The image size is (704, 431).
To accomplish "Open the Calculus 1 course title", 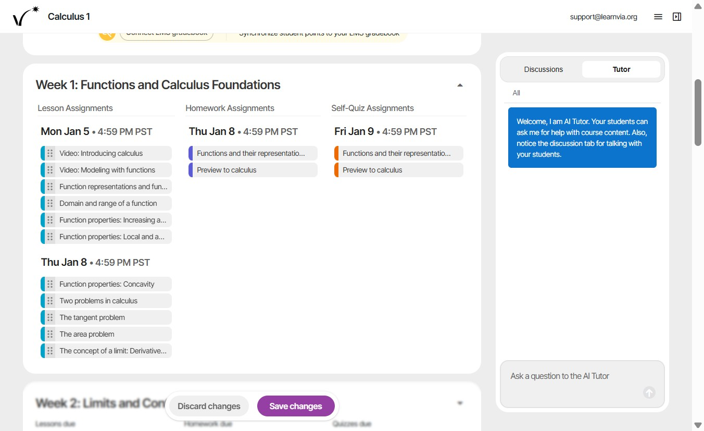I will tap(69, 17).
